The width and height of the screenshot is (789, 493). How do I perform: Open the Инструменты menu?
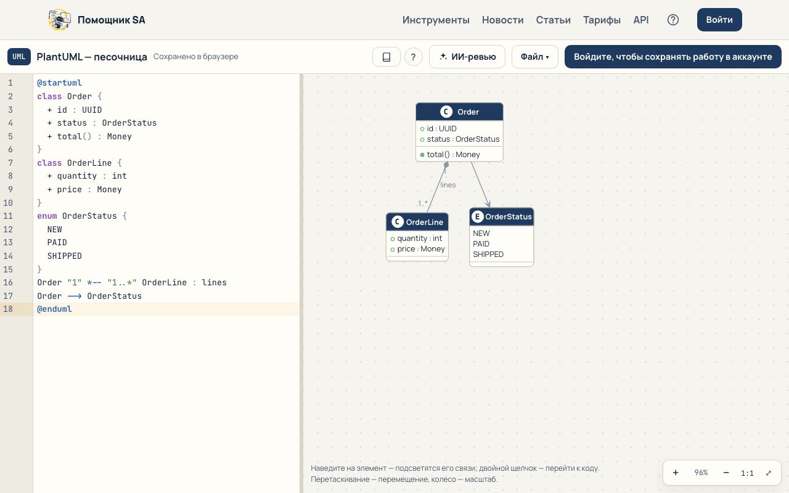436,20
